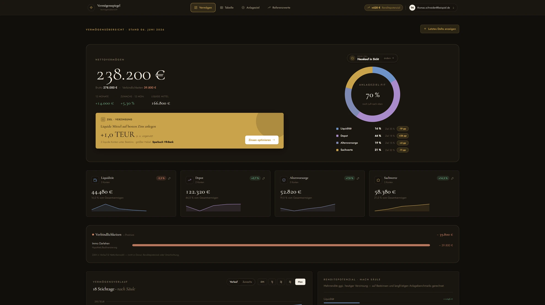This screenshot has height=305, width=545.
Task: Click the Immo Darlehen progress bar
Action: click(x=281, y=245)
